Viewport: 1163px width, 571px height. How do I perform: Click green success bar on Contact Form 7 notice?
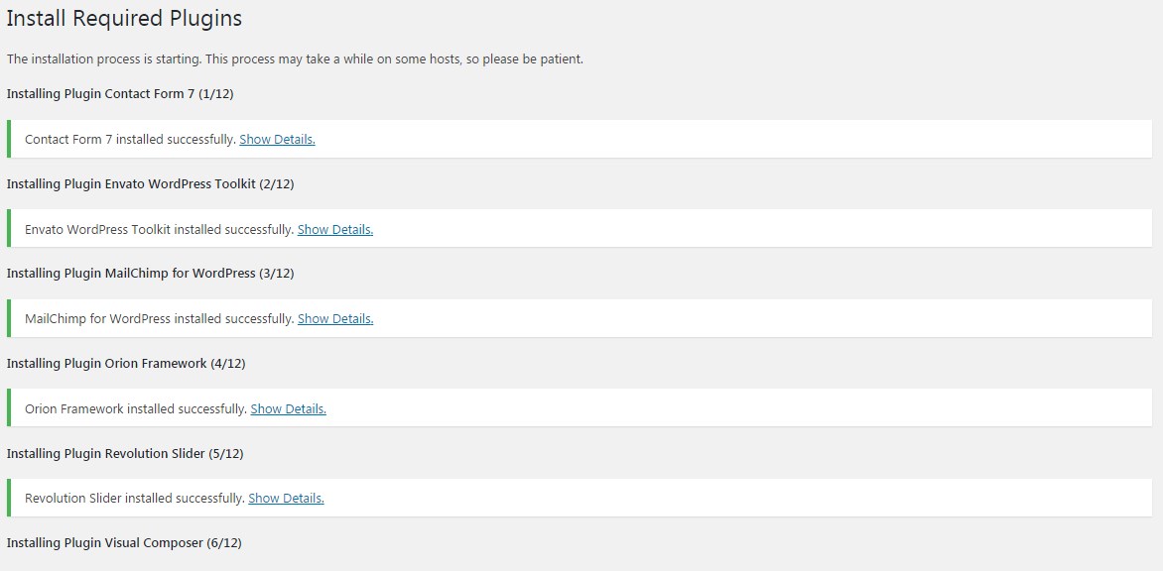point(9,139)
